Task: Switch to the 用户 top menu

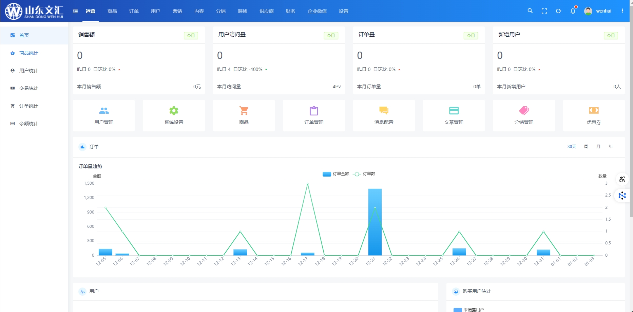Action: [x=156, y=11]
